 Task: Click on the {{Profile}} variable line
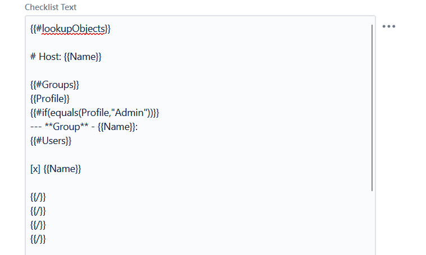point(50,99)
